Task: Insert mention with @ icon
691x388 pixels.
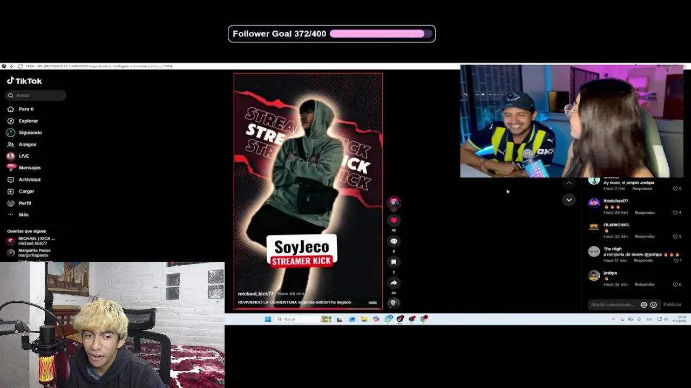Action: point(643,304)
